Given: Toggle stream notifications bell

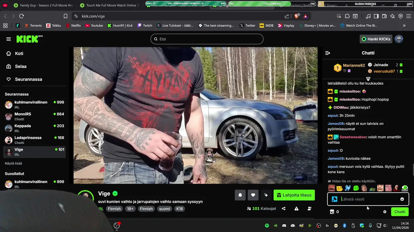Looking at the screenshot, I should [240, 195].
